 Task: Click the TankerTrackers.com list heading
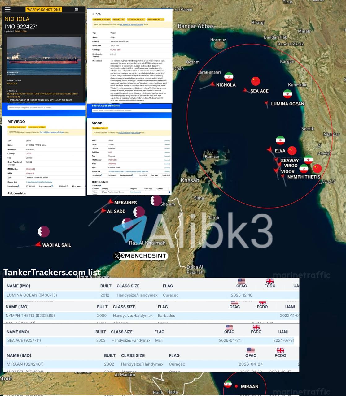pyautogui.click(x=52, y=272)
